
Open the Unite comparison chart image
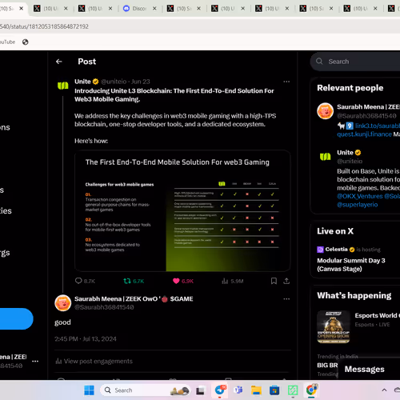point(182,211)
